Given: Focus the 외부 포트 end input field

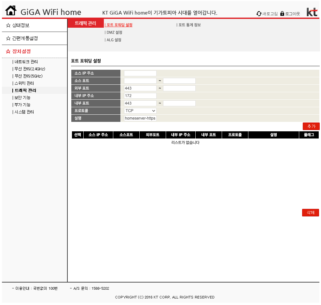Looking at the screenshot, I should click(179, 88).
